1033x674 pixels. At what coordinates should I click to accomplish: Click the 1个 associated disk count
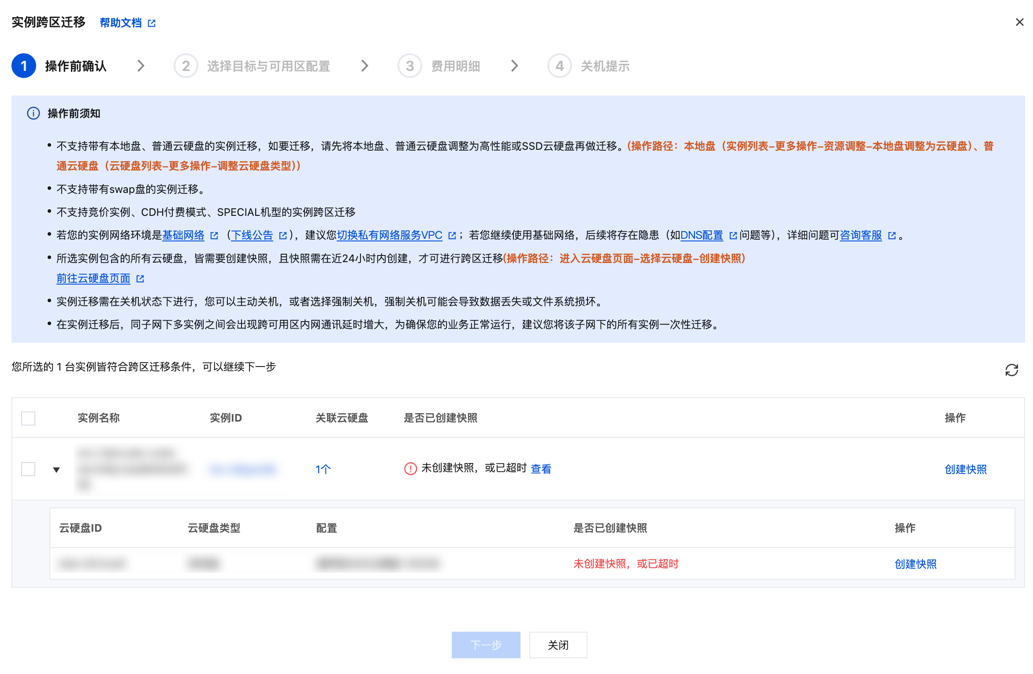(323, 469)
